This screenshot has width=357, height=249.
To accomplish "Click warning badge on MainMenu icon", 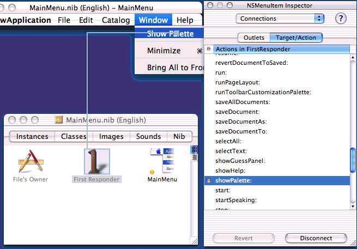I will click(x=152, y=172).
